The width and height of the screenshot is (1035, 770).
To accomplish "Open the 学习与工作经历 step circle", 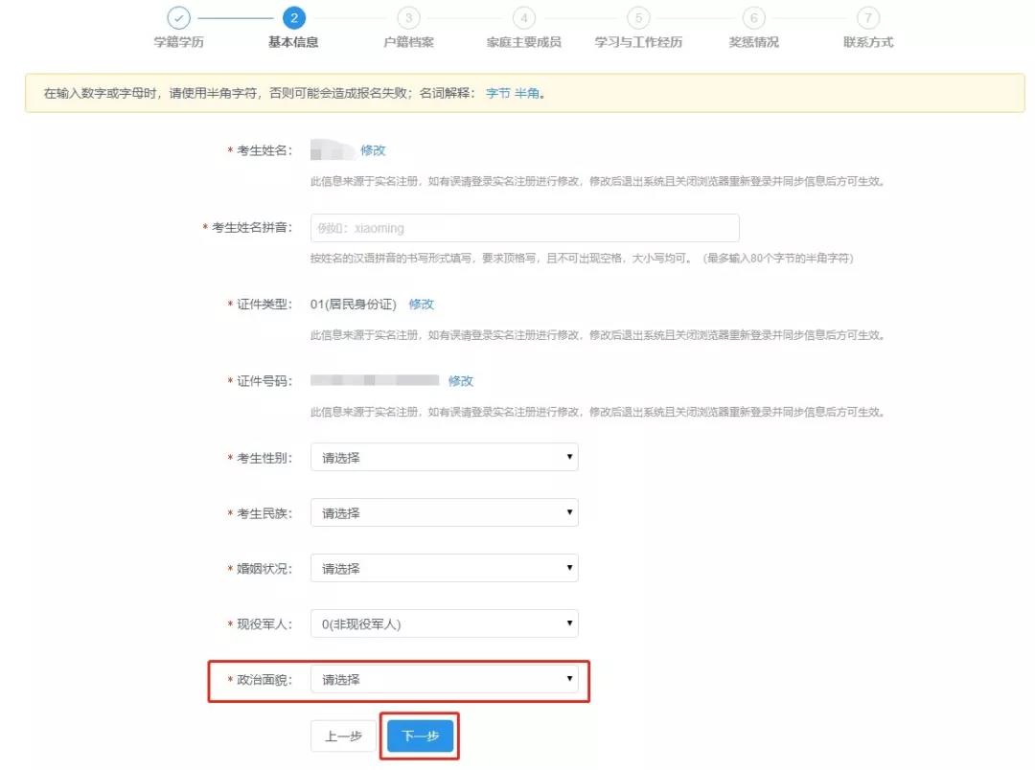I will pos(638,16).
